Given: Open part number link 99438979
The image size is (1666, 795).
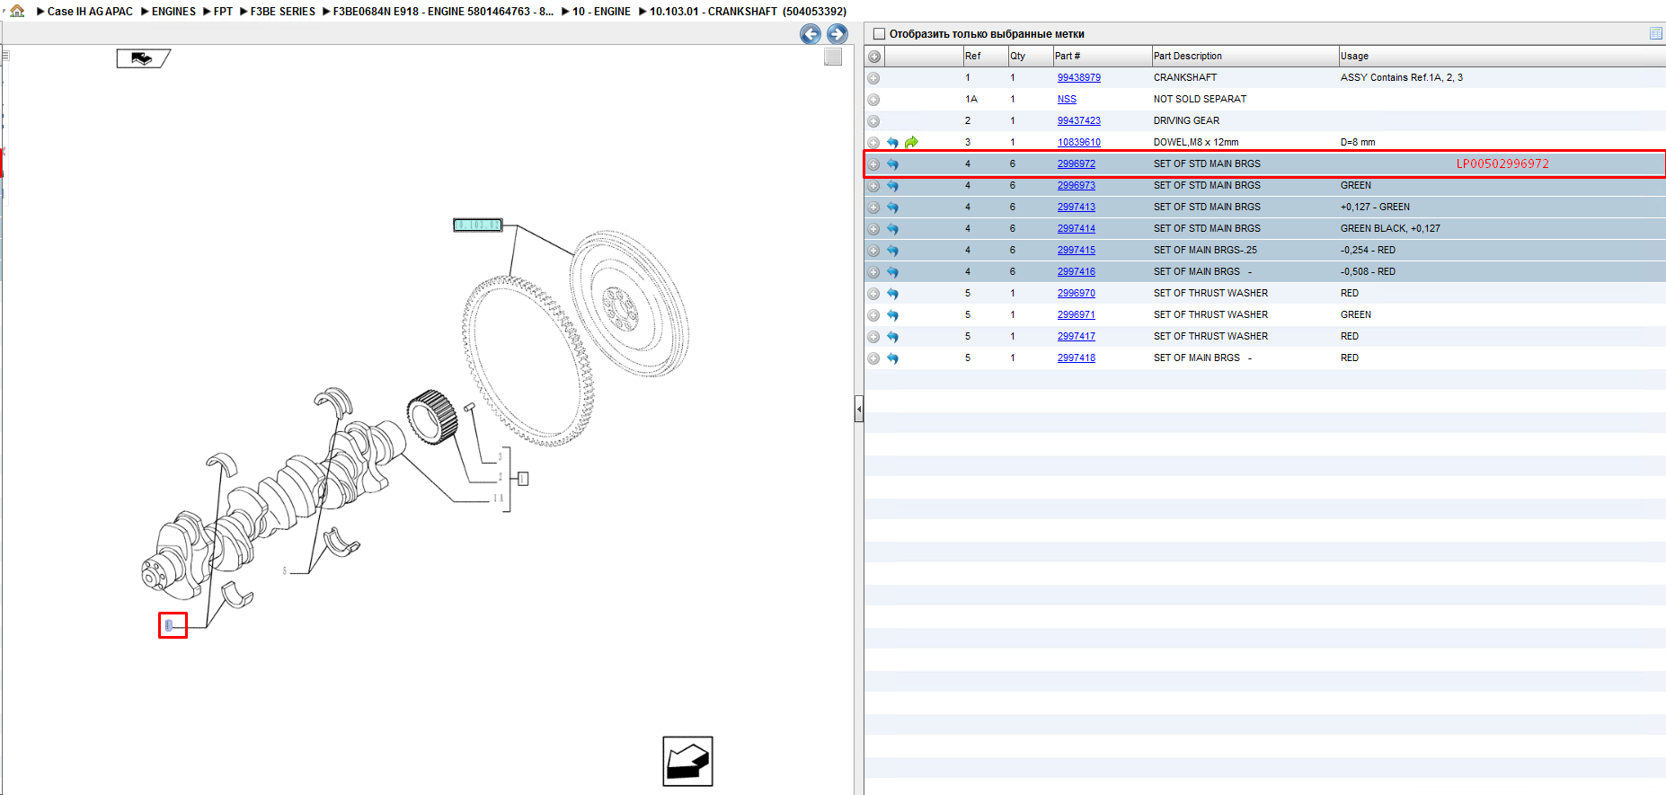Looking at the screenshot, I should (1079, 78).
